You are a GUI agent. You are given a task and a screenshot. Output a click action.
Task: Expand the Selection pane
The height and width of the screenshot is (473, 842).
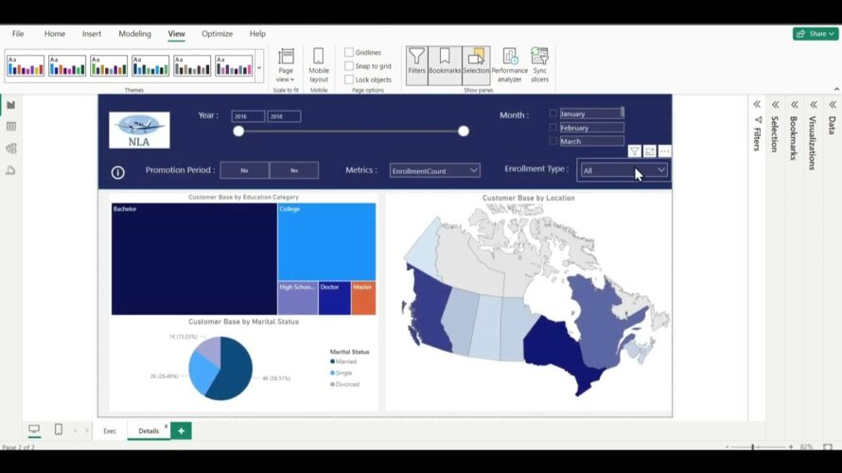(776, 104)
